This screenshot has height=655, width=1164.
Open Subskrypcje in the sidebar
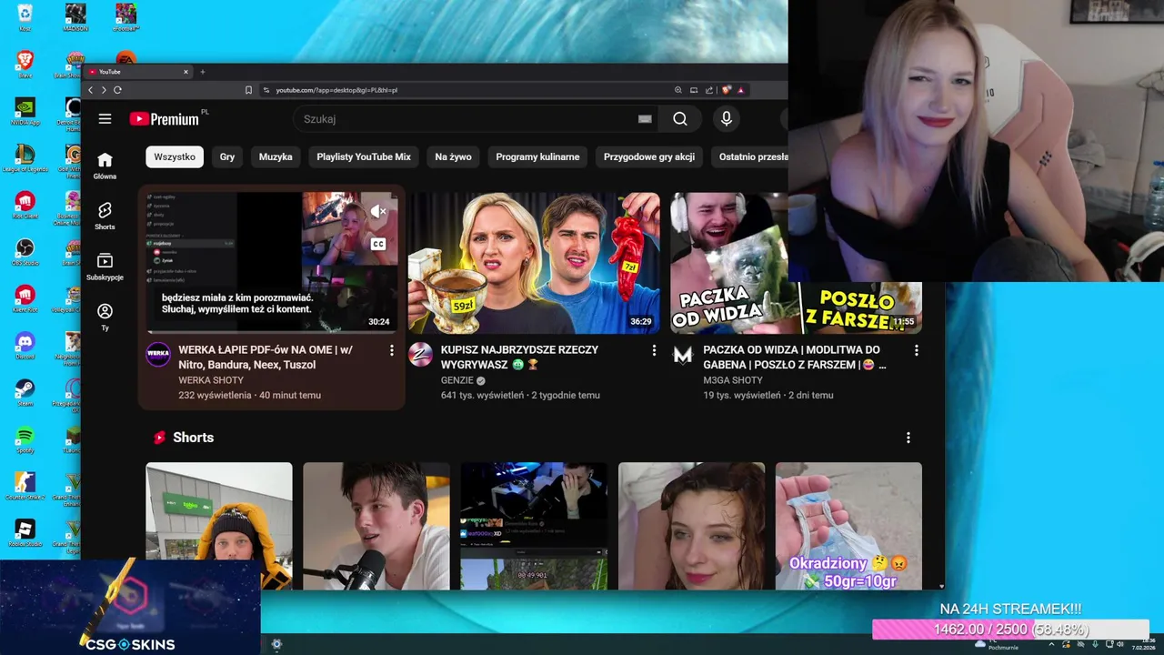(x=105, y=267)
